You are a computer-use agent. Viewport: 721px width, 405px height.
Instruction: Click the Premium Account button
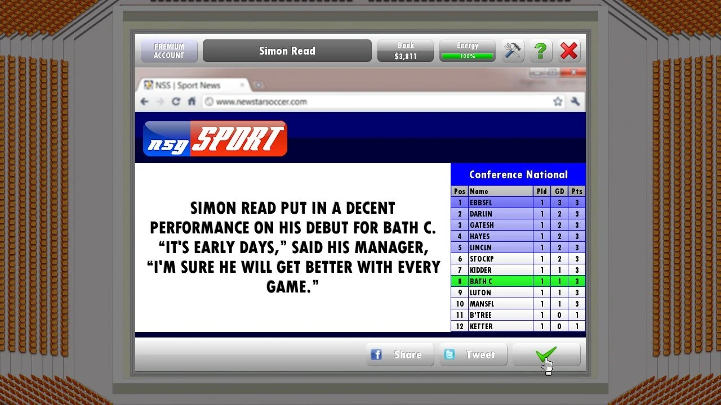click(169, 51)
